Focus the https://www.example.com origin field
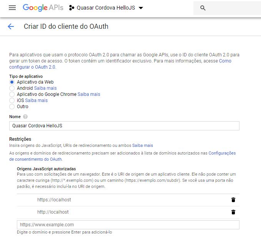This screenshot has width=261, height=242. click(x=128, y=224)
